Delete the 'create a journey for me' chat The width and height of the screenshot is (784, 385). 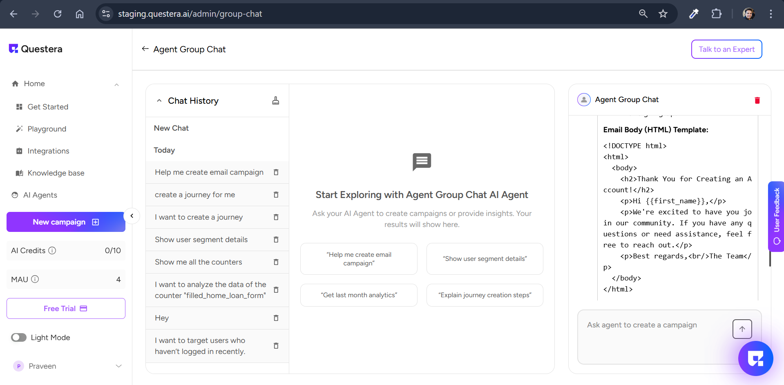point(276,195)
